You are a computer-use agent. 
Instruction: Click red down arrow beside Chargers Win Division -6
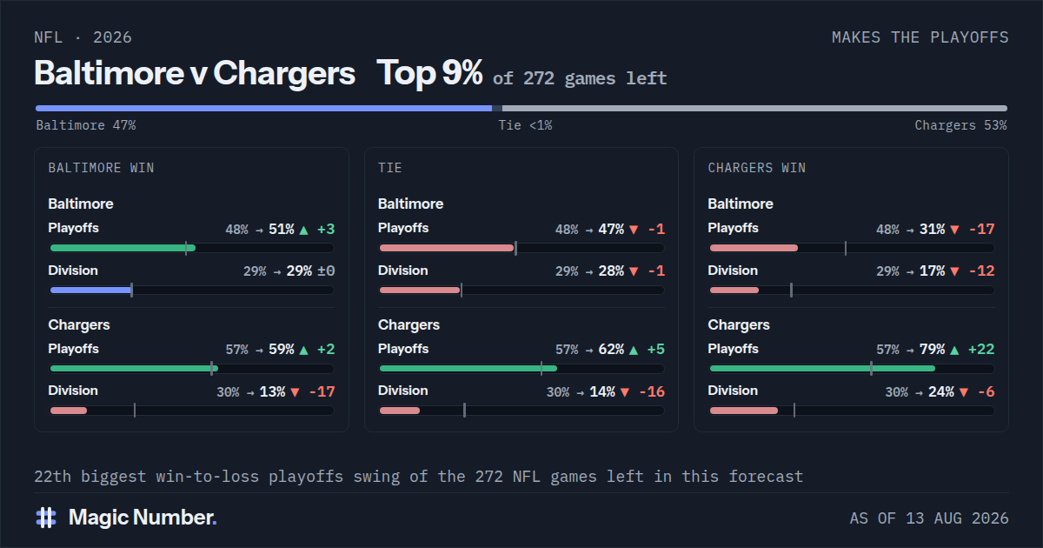pyautogui.click(x=964, y=392)
